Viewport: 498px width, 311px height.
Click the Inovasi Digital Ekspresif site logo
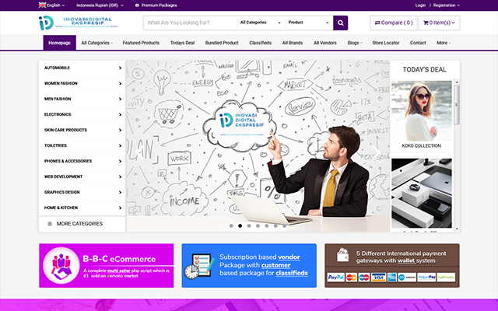coord(75,23)
